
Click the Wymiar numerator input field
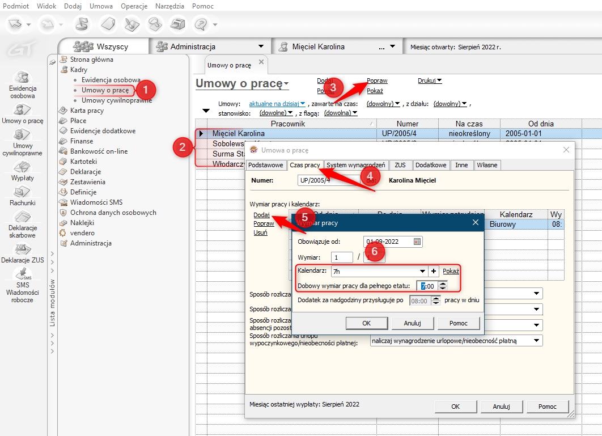(342, 257)
